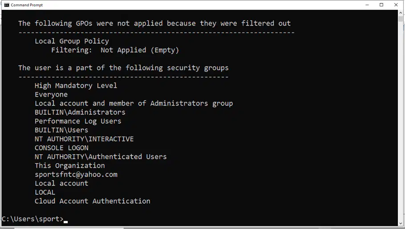Open the Command Prompt system menu icon
Viewport: 405px width, 229px height.
7,5
